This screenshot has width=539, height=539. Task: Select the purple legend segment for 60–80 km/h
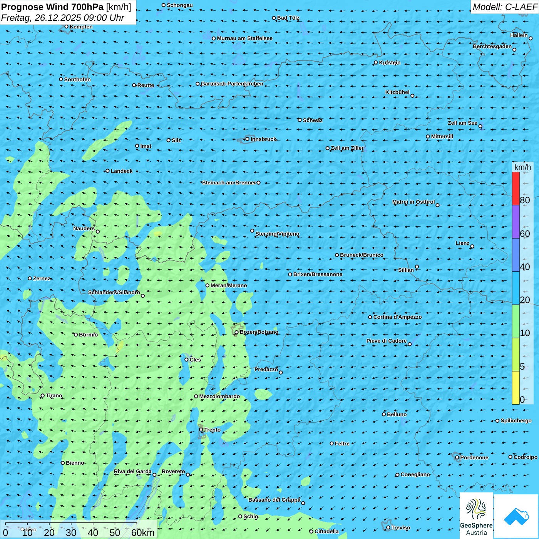[516, 222]
